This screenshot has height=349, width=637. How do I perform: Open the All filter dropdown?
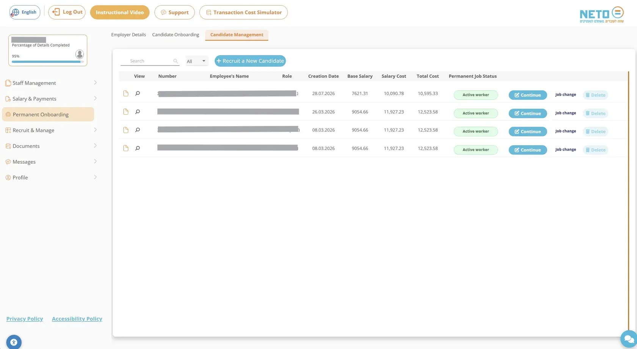[196, 61]
